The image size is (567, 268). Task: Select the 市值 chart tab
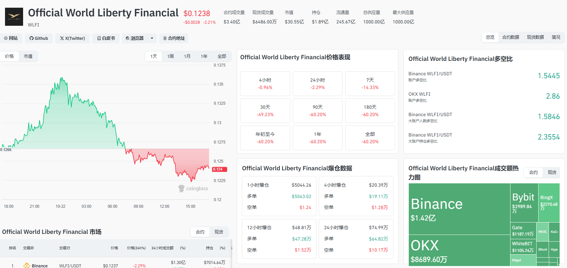[x=28, y=56]
